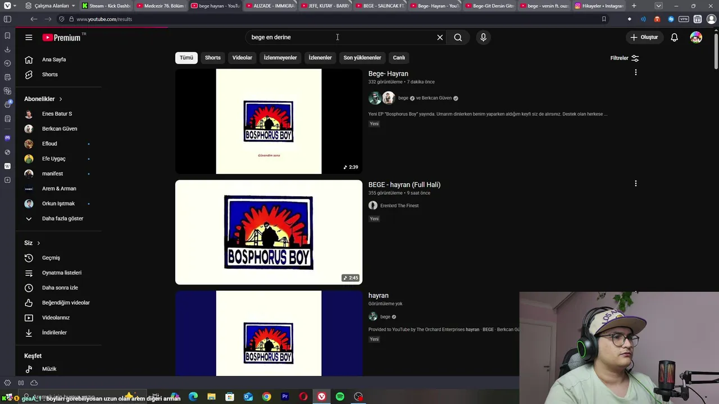Image resolution: width=719 pixels, height=404 pixels.
Task: Open the notifications bell
Action: coord(674,38)
